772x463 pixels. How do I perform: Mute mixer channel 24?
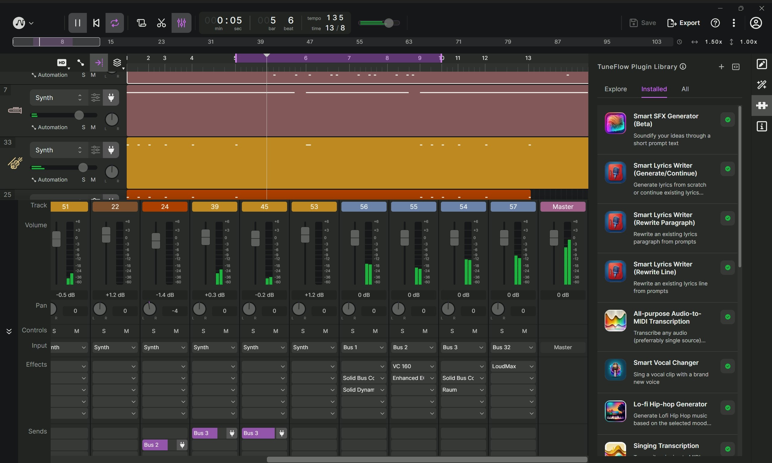(x=176, y=331)
